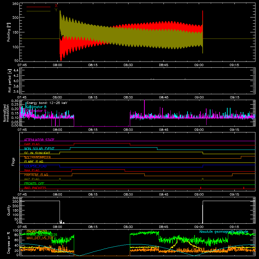Image resolution: width=259 pixels, height=259 pixels.
Task: Click the 09:15 tick under the Quality panel
Action: click(234, 227)
